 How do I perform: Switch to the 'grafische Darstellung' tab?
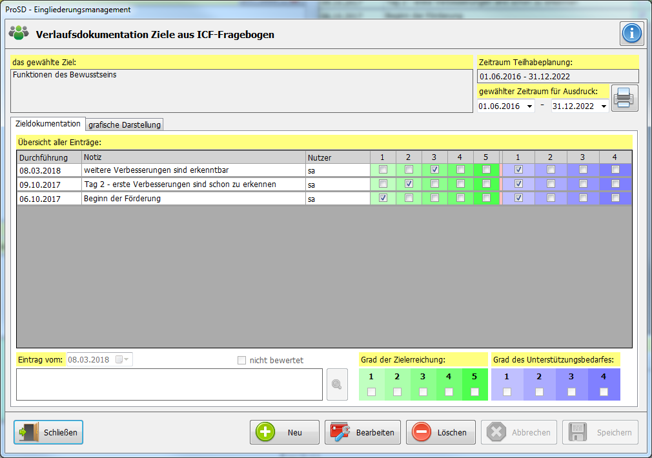[125, 124]
